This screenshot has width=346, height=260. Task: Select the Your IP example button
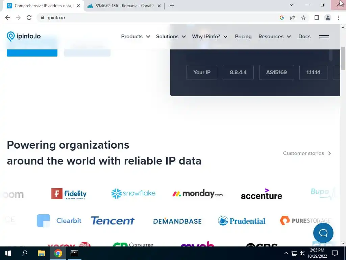[x=202, y=72]
